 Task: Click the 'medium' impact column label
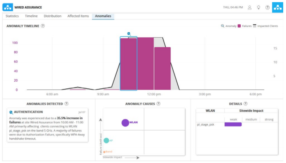pos(251,119)
